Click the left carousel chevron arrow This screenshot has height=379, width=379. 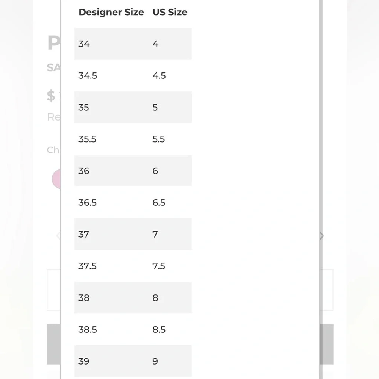click(58, 236)
